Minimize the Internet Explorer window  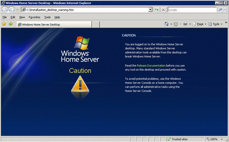pyautogui.click(x=217, y=3)
